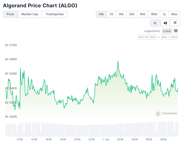Choose the 24h time range
The width and height of the screenshot is (183, 146).
101,14
